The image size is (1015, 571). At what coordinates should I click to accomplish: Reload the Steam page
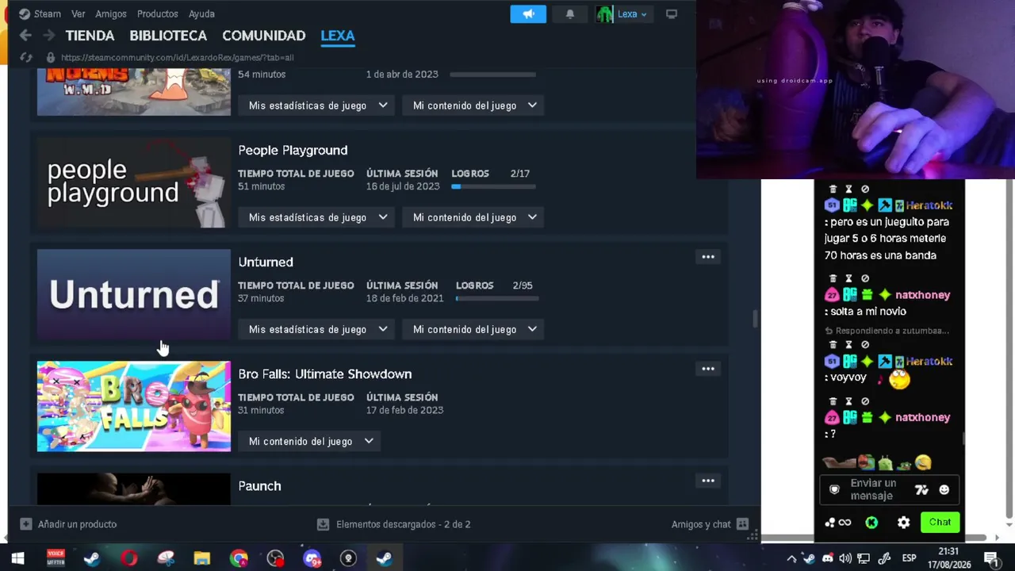point(26,57)
